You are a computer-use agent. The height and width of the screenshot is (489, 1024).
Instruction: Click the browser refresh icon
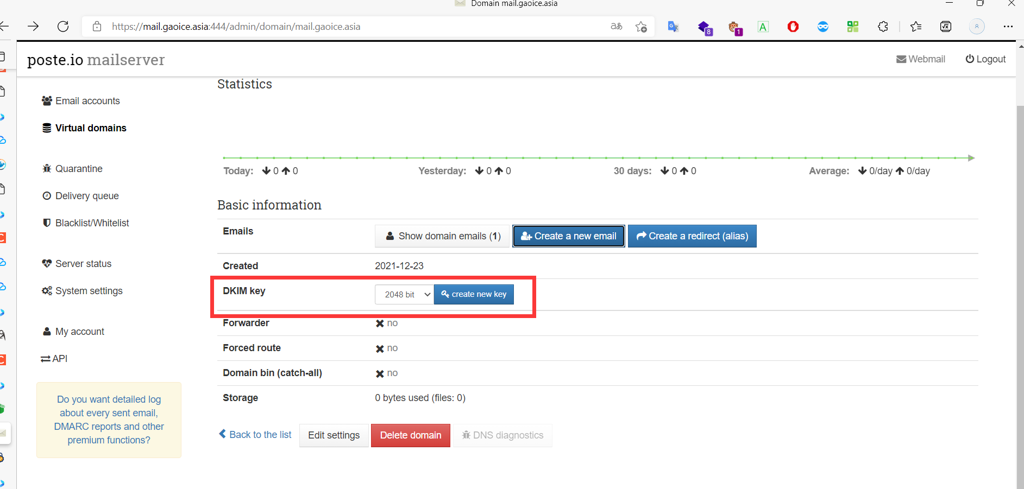click(x=63, y=27)
